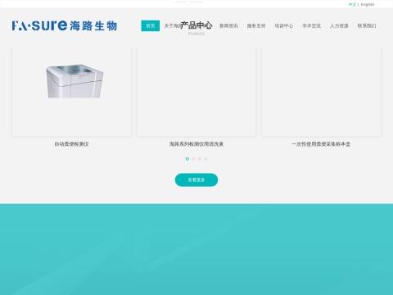
Task: Select the third carousel dot
Action: (200, 159)
